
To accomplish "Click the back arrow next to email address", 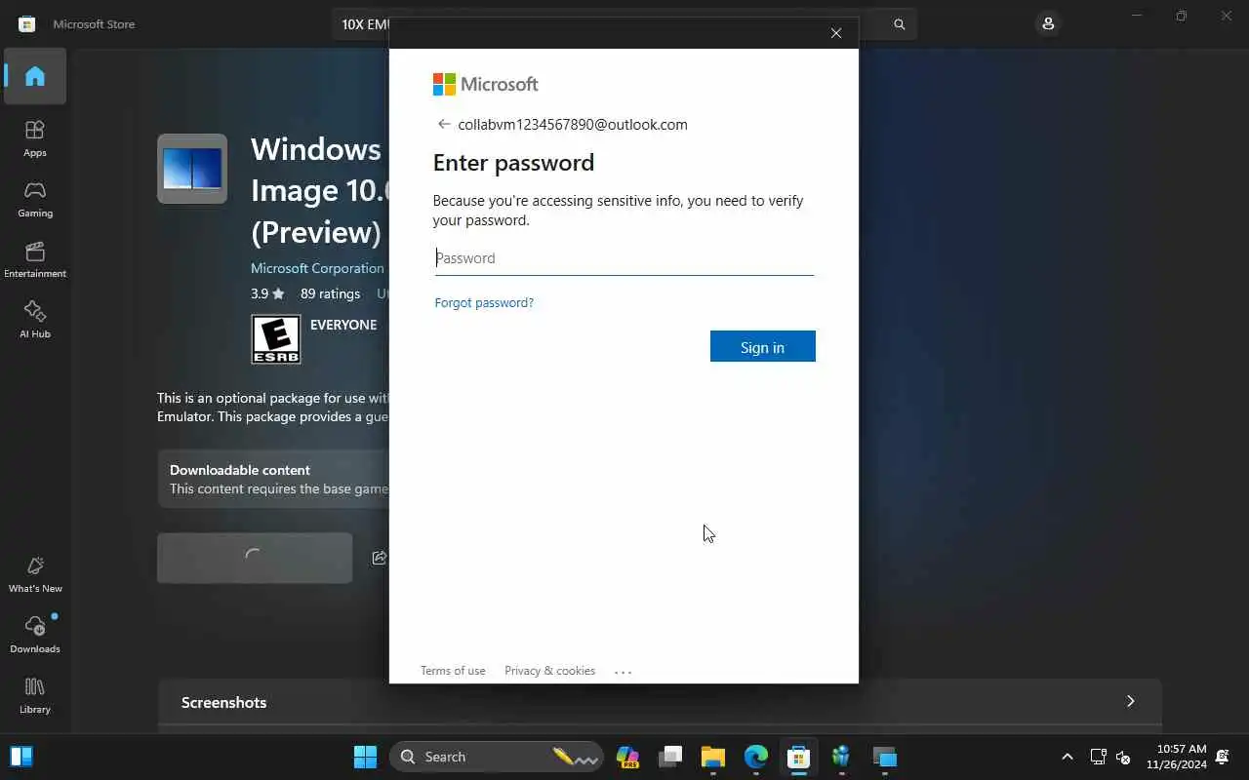I will [x=444, y=124].
